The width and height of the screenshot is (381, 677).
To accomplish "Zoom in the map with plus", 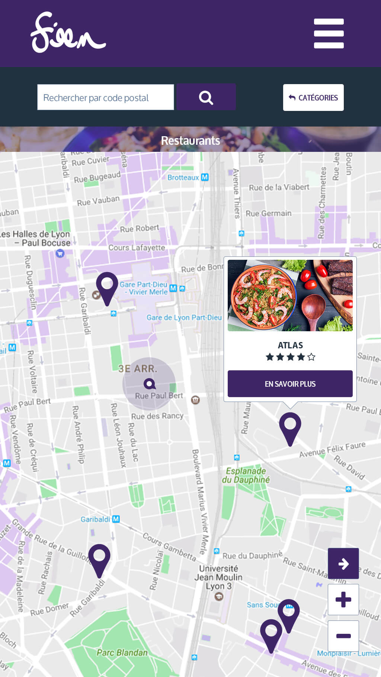I will (x=343, y=600).
